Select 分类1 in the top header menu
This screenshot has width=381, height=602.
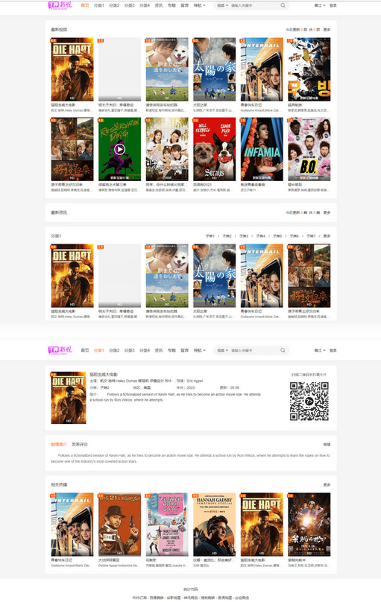coord(98,5)
